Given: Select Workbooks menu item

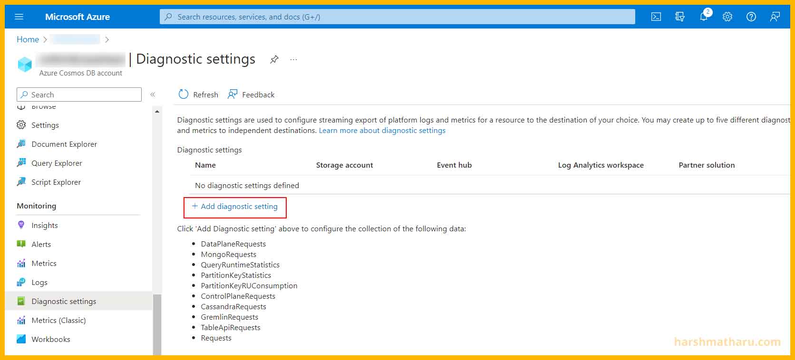Looking at the screenshot, I should [51, 339].
